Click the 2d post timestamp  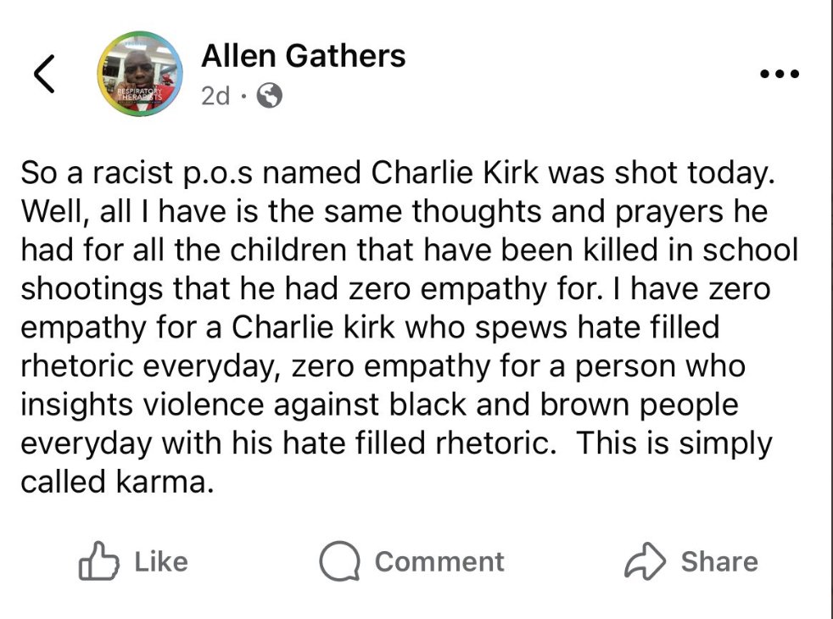[x=215, y=96]
